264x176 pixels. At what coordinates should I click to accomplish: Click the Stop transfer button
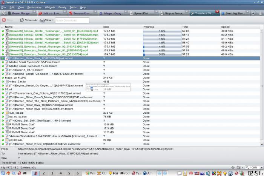coord(8,20)
